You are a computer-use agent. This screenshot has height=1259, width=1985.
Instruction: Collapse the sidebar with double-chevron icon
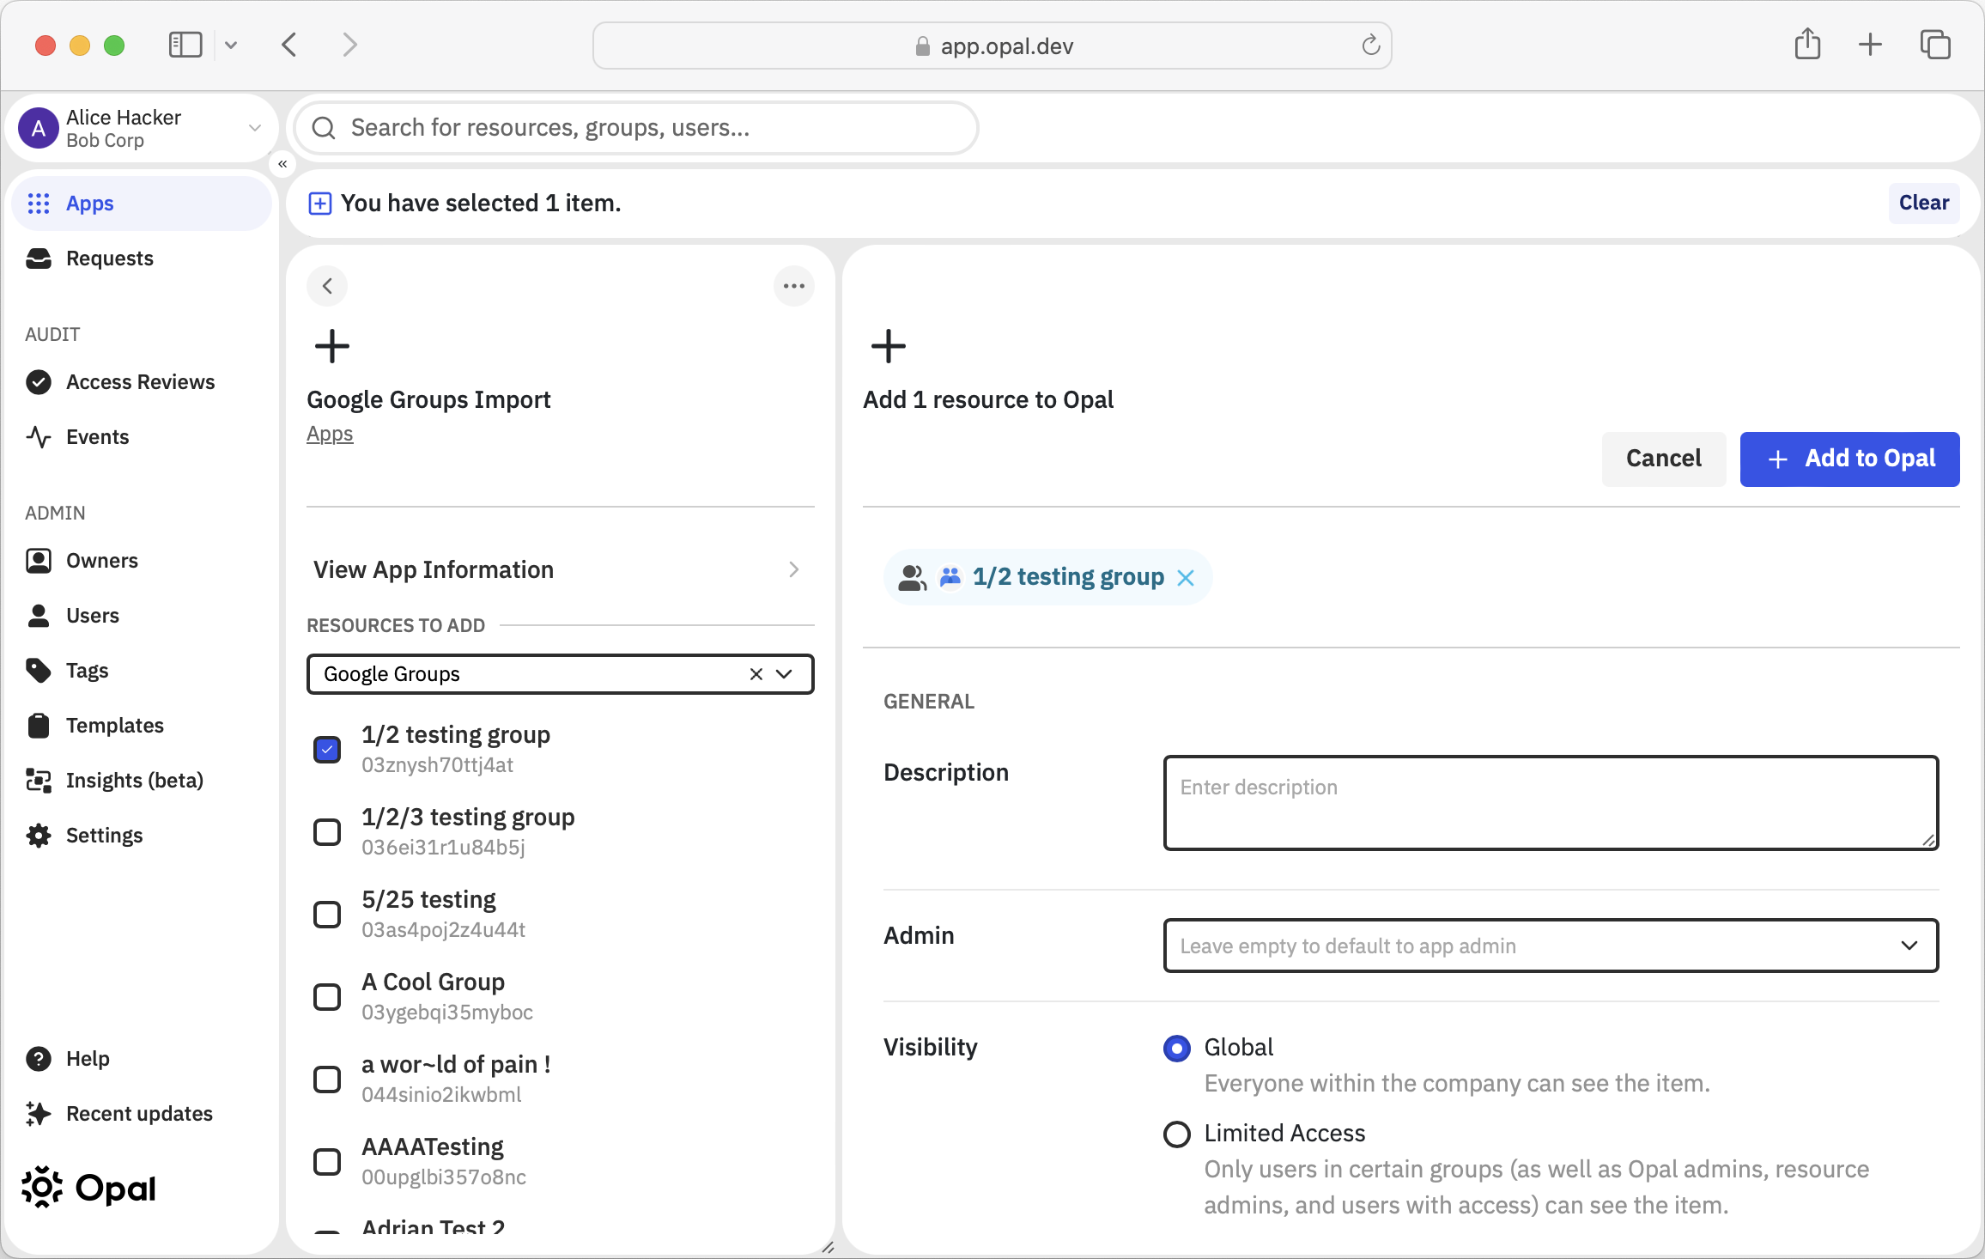click(x=282, y=164)
